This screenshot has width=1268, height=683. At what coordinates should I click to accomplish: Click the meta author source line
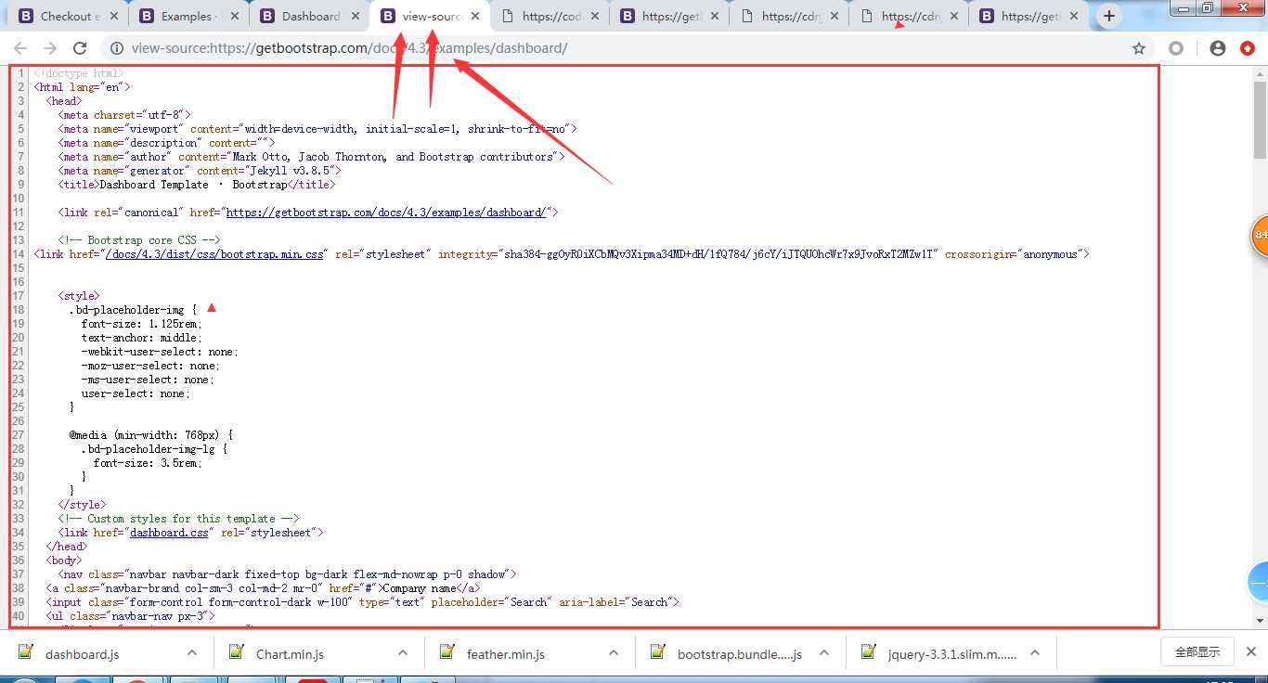[x=311, y=157]
